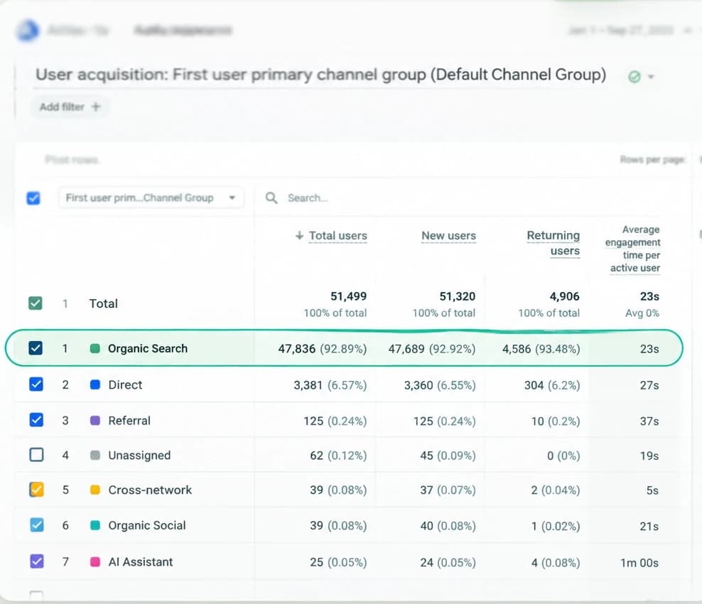Click the green report status check icon

point(634,77)
